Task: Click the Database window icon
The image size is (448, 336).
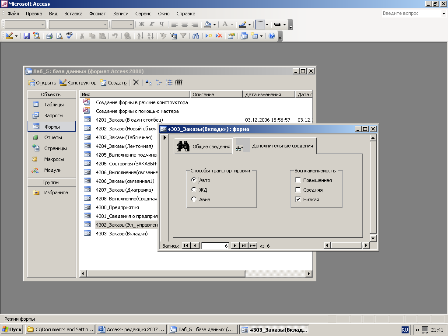Action: tap(244, 36)
